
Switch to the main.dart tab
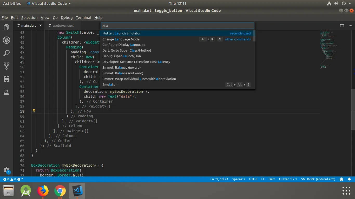pyautogui.click(x=29, y=25)
